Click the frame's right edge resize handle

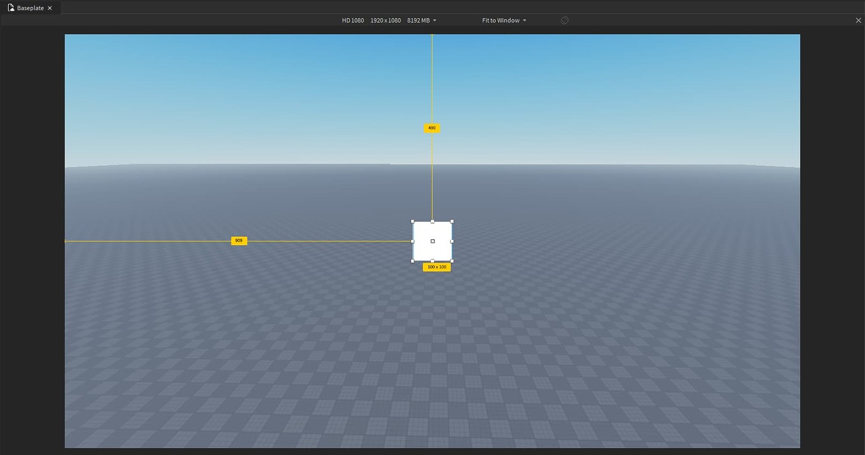451,241
